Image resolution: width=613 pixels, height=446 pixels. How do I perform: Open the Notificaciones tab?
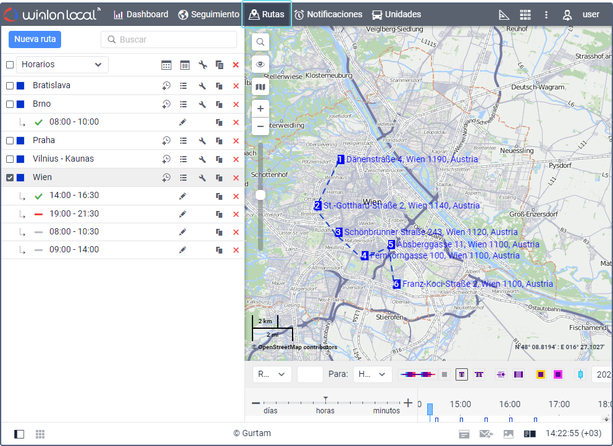click(328, 14)
